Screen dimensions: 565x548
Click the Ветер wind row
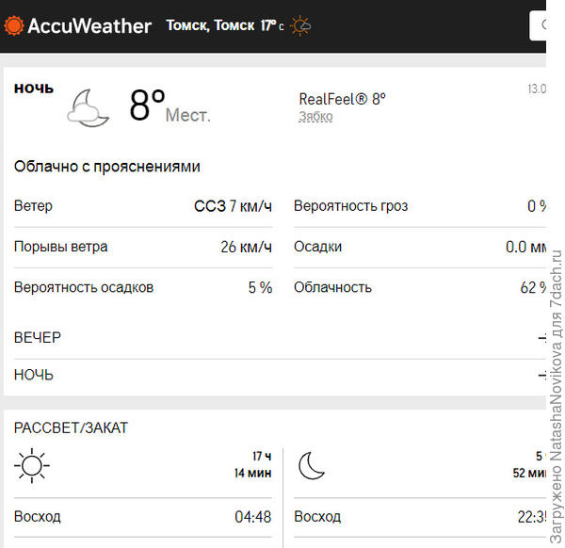[x=143, y=206]
